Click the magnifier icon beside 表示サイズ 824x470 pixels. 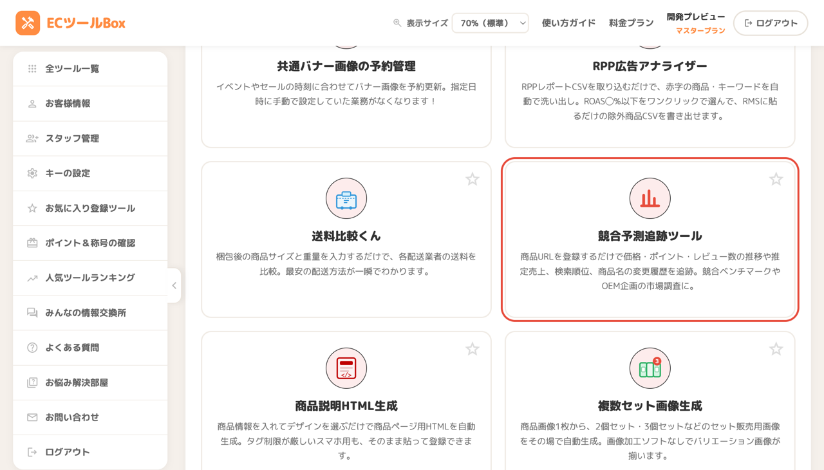[x=397, y=23]
